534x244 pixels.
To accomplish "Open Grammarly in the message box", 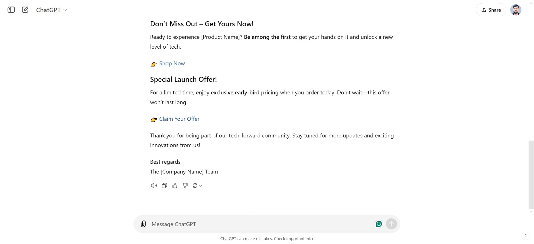I will [379, 224].
